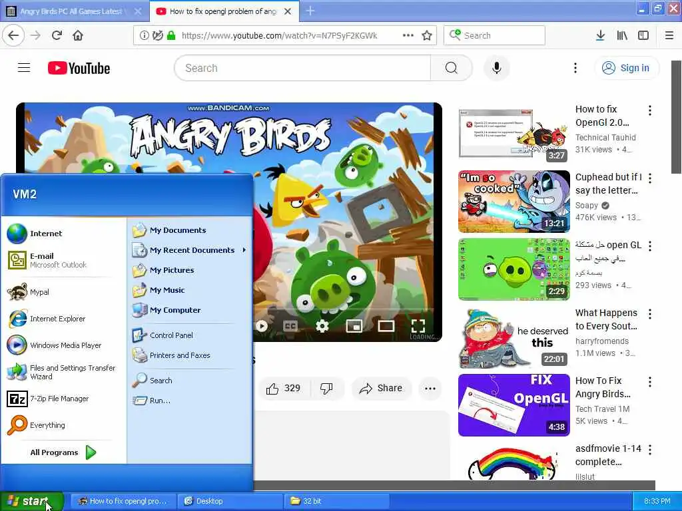Enable miniplayer mode on video
The height and width of the screenshot is (511, 682).
[x=354, y=326]
